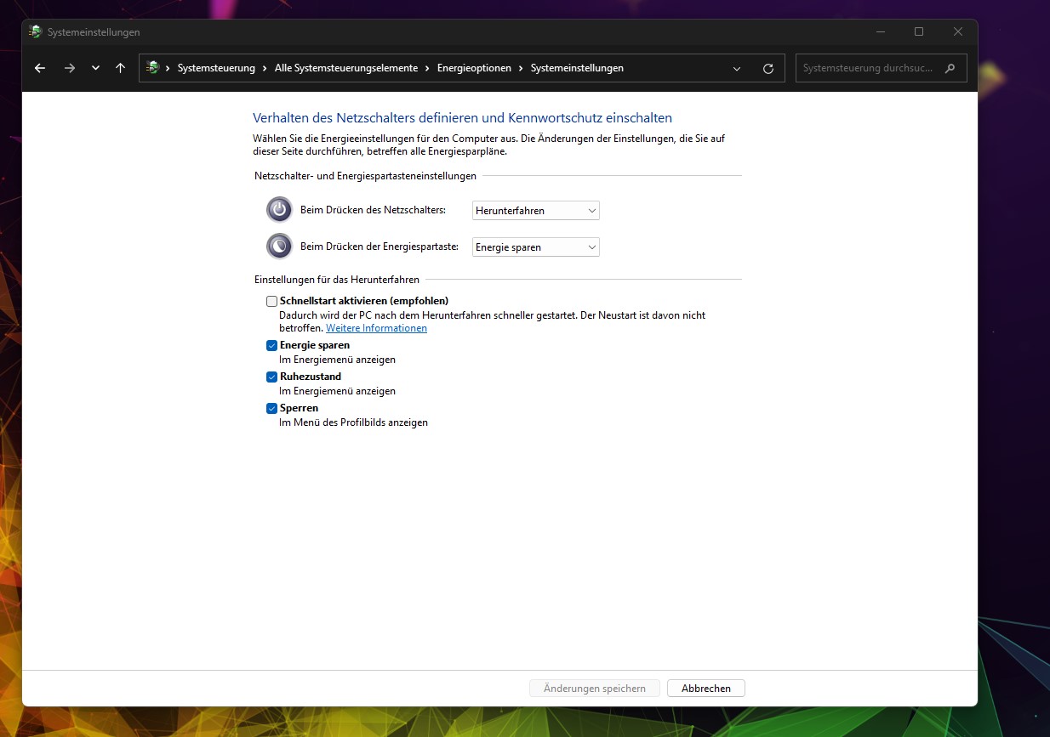
Task: Click the Änderungen speichern button
Action: click(x=595, y=689)
